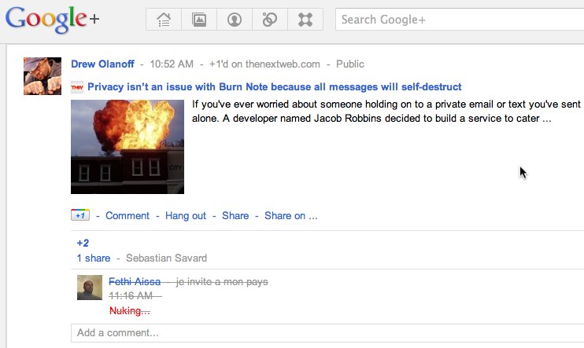Open the Home stream icon

[x=164, y=20]
